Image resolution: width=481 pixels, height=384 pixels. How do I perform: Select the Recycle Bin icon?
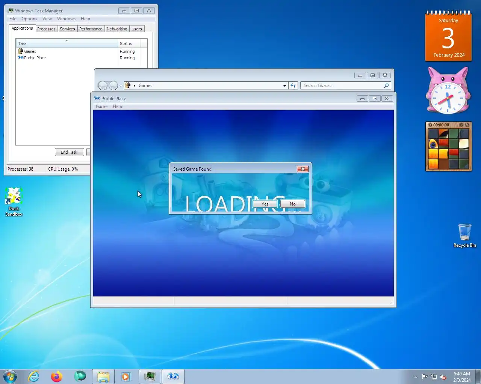point(464,235)
